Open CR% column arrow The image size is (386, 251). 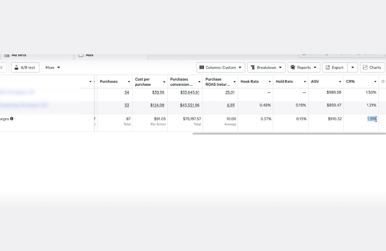coord(376,81)
